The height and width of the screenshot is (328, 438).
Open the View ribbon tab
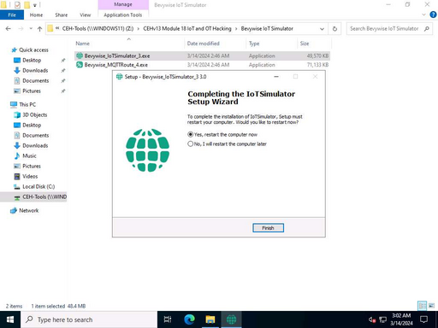tap(85, 15)
